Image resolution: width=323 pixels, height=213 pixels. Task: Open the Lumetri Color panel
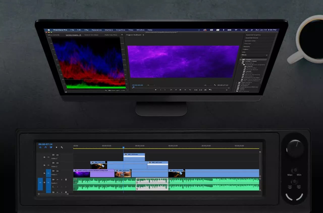(x=250, y=41)
